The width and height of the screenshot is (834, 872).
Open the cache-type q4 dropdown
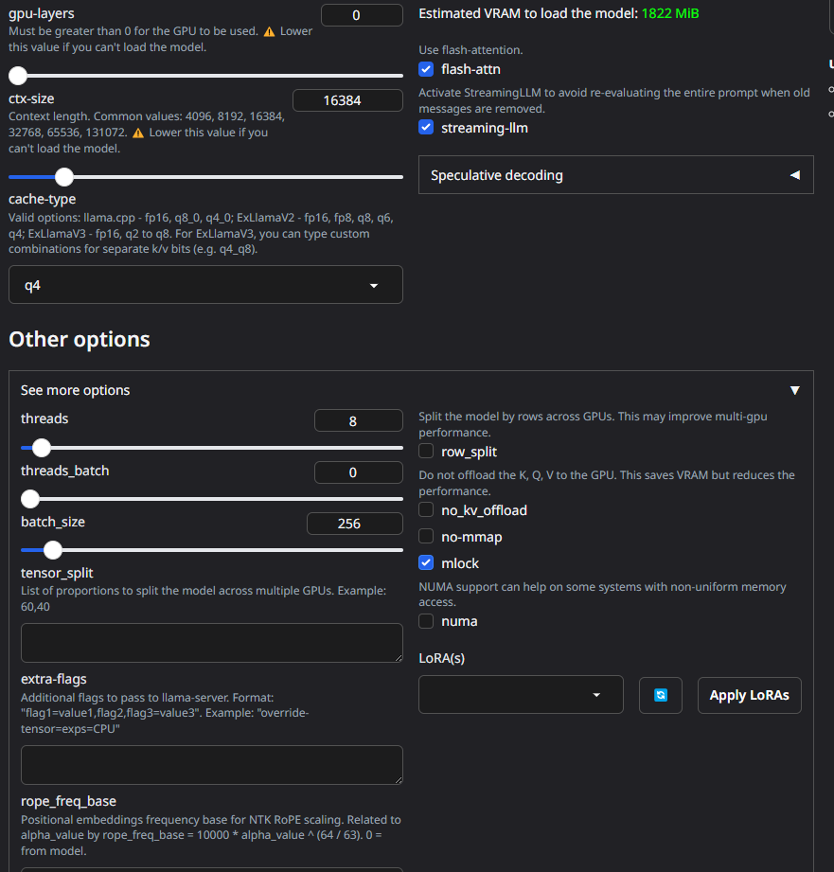(x=205, y=285)
